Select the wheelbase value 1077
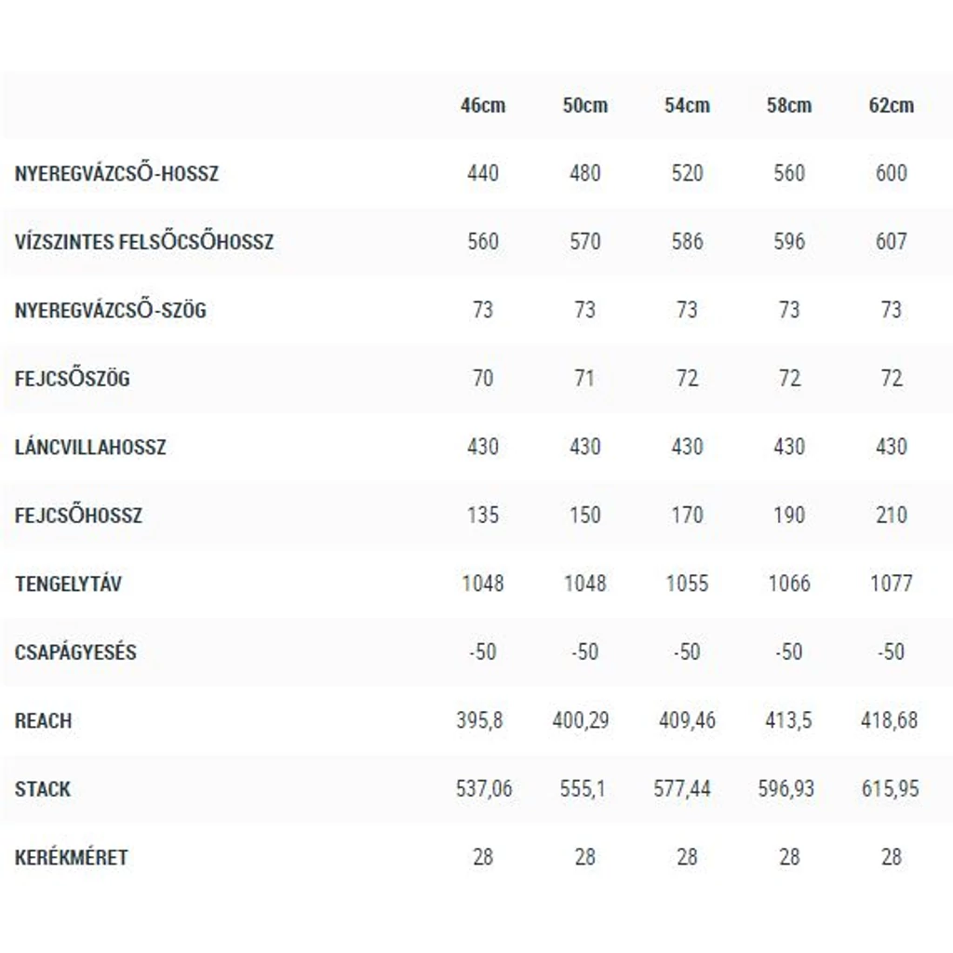Image resolution: width=953 pixels, height=953 pixels. coord(891,584)
